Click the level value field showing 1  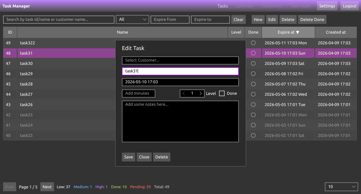[x=192, y=94]
